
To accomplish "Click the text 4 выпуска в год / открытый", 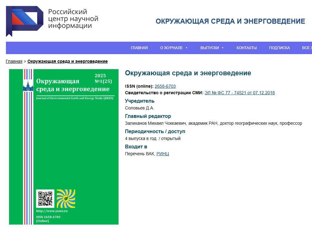I will 153,138.
